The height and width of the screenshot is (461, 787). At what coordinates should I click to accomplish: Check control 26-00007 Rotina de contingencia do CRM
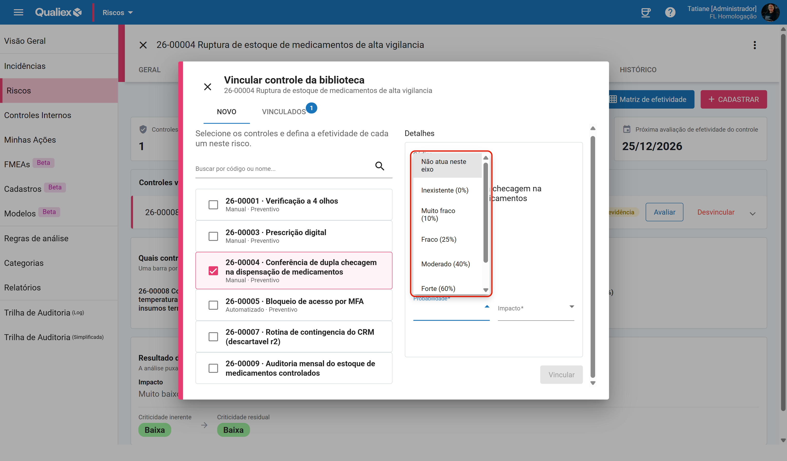[213, 337]
